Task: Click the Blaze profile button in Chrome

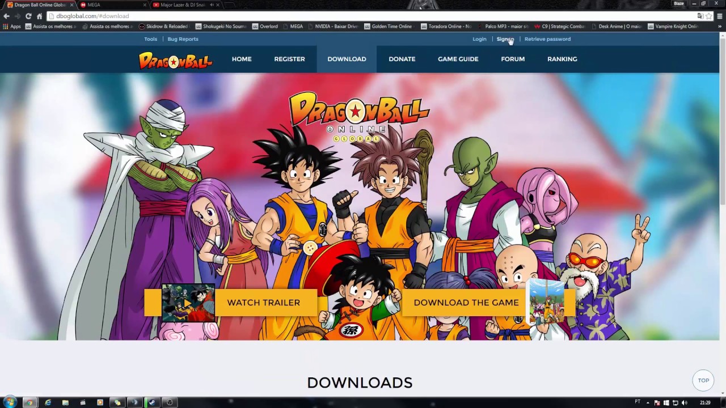Action: point(679,3)
